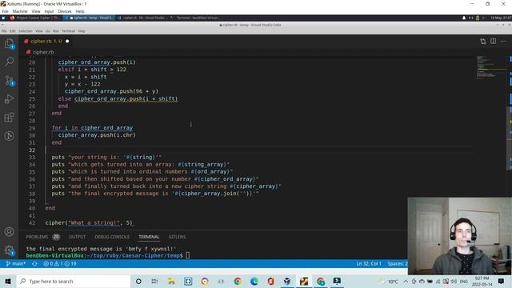Switch to the DEBUG CONSOLE panel tab
The image size is (512, 288).
click(x=112, y=237)
